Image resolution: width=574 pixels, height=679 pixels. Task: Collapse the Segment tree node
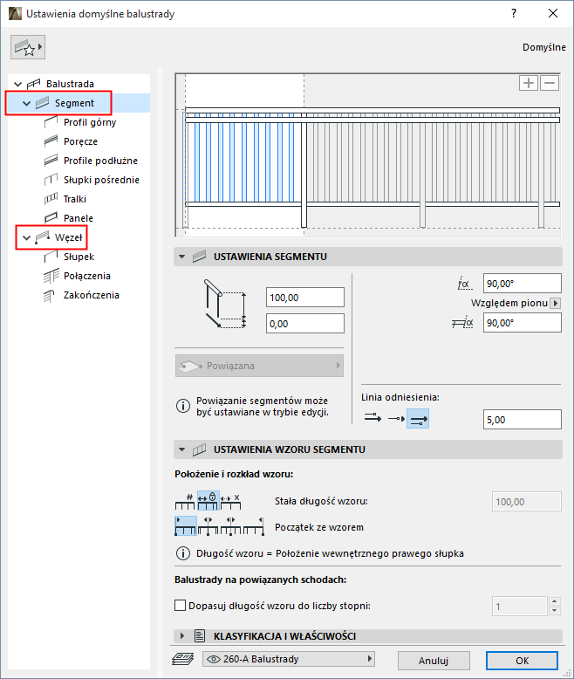[x=26, y=103]
